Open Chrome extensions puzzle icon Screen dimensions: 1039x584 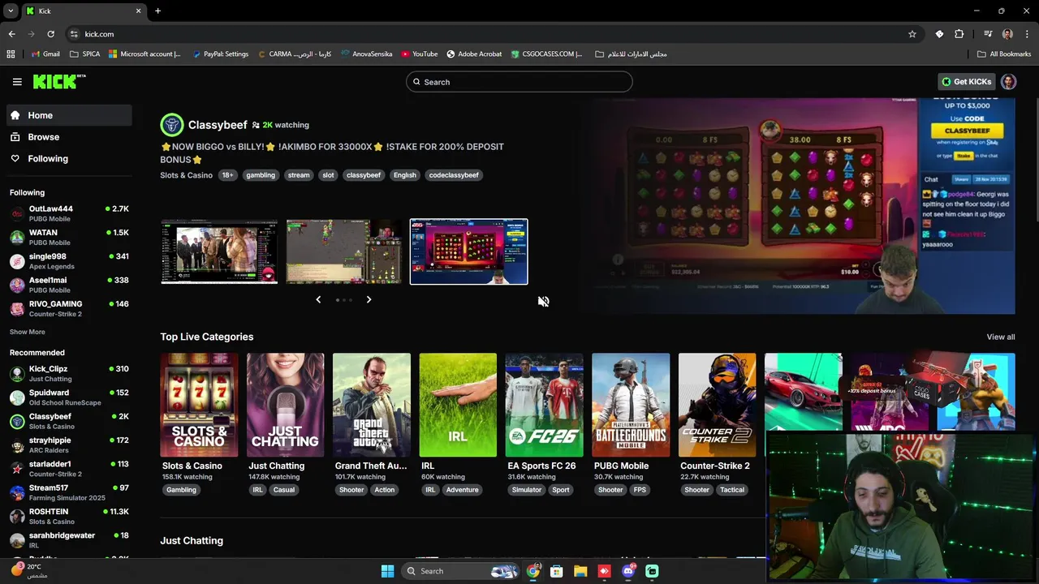[x=959, y=34]
